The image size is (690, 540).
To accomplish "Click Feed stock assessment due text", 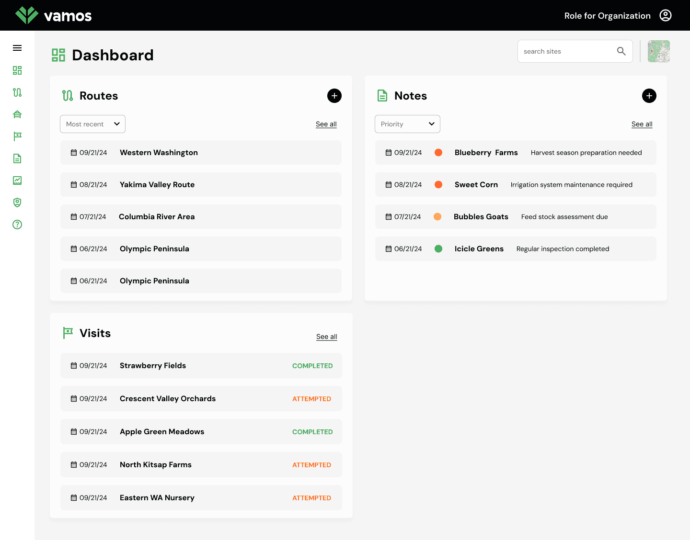I will point(564,217).
